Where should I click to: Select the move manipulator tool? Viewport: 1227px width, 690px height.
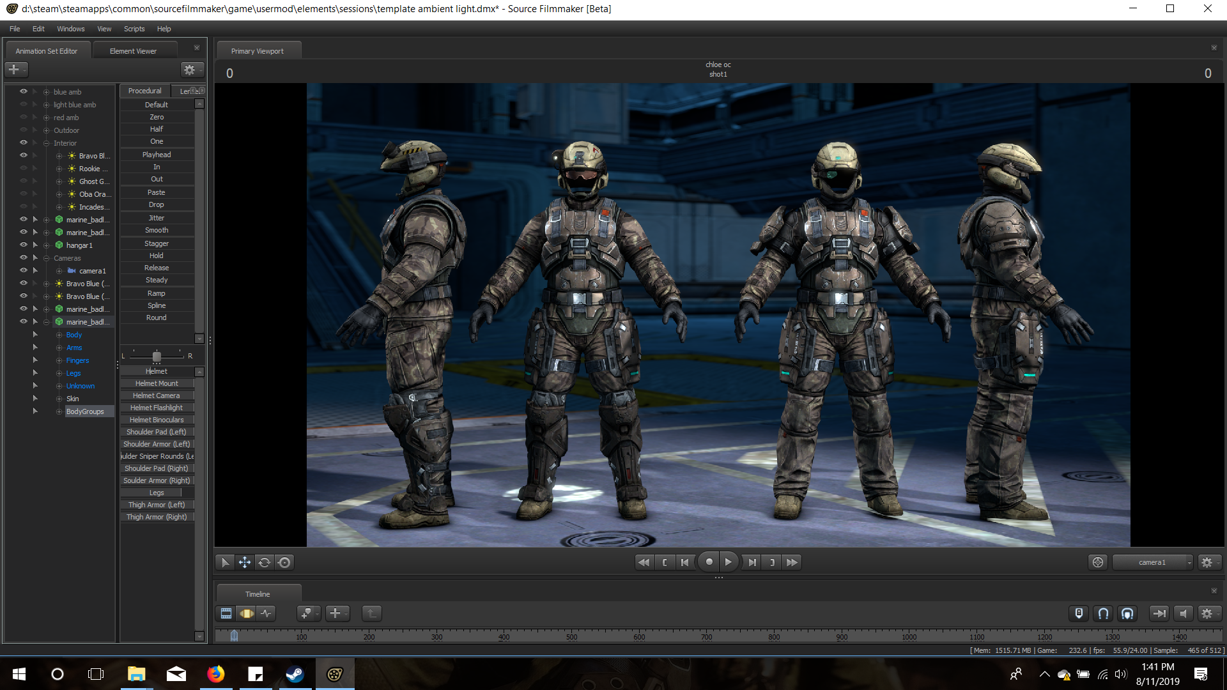tap(245, 562)
